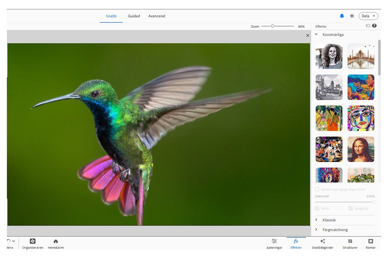This screenshot has height=258, width=390.
Task: Apply the Taj Mahal watercolor effect
Action: pyautogui.click(x=361, y=56)
